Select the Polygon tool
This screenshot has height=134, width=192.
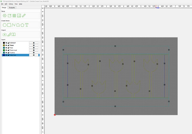[22, 25]
